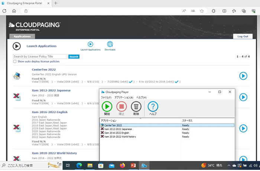260x171 pixels.
Task: Enable Show auto deploy license policies checkbox
Action: pos(15,61)
